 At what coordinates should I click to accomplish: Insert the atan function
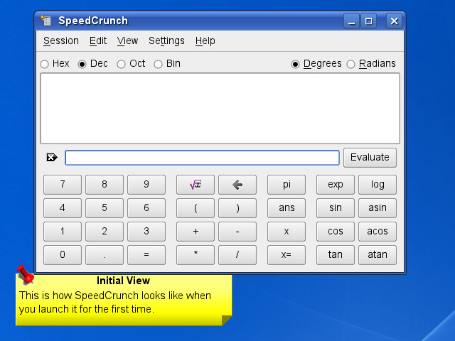tap(378, 255)
